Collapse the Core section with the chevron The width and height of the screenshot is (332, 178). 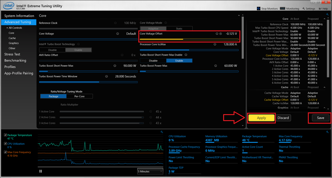pyautogui.click(x=239, y=16)
